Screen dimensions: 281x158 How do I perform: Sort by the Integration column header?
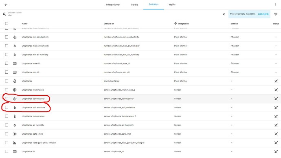[183, 24]
